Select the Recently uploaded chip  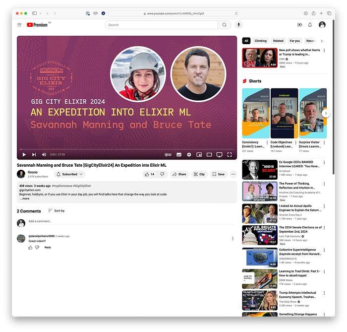point(310,41)
